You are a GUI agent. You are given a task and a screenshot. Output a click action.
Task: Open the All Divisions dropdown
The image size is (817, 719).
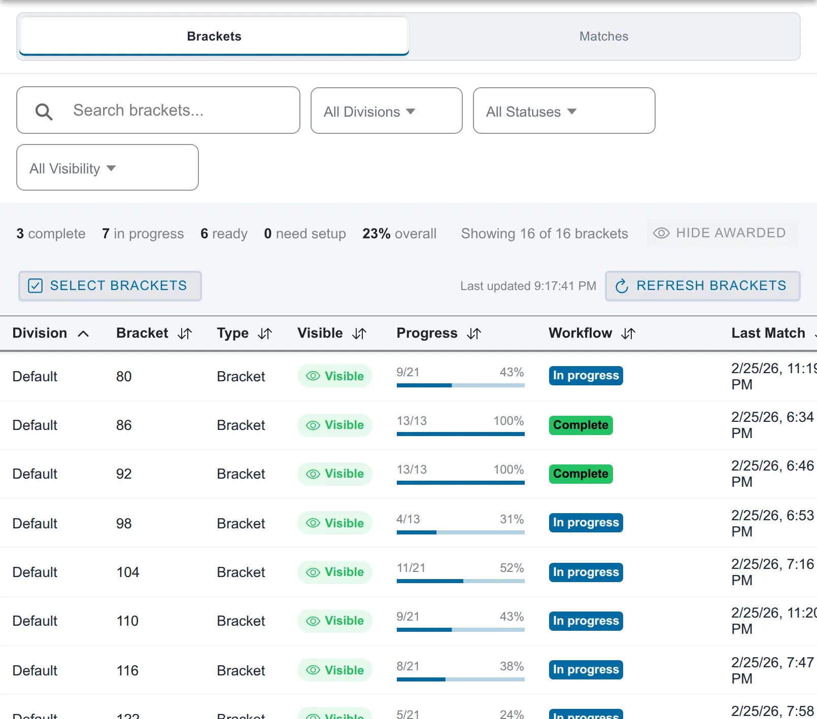[387, 111]
